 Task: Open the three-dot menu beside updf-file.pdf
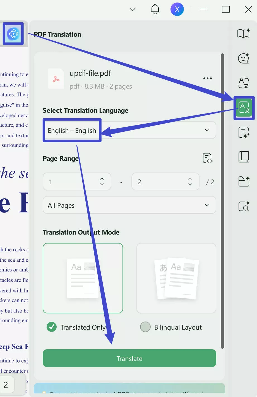207,78
